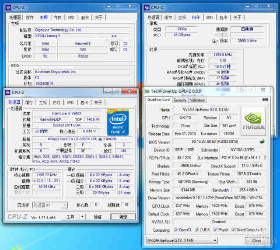Click the socket value Socket 2011 LGA
The width and height of the screenshot is (280, 250).
click(67, 125)
